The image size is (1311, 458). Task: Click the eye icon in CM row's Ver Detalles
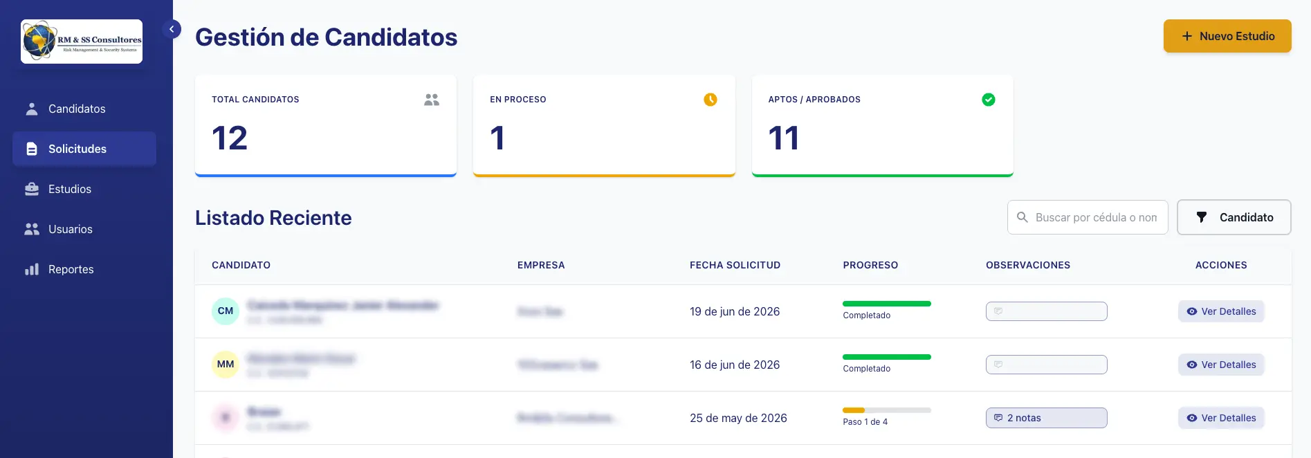click(1192, 311)
